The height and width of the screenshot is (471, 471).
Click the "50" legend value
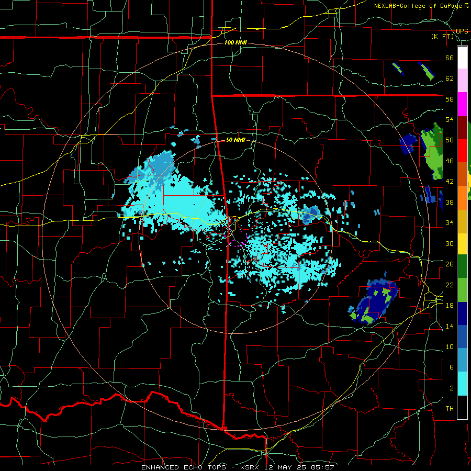450,140
